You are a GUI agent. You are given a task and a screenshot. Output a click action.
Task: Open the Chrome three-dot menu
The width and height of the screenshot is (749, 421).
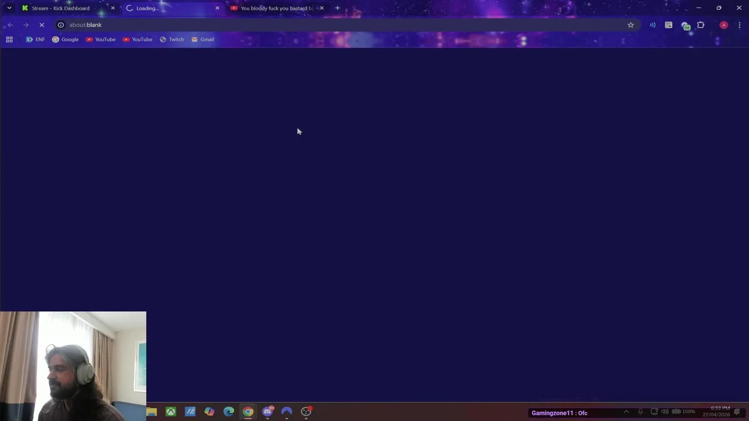point(740,25)
